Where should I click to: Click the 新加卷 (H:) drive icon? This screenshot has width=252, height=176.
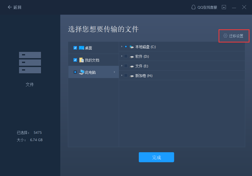pos(132,76)
